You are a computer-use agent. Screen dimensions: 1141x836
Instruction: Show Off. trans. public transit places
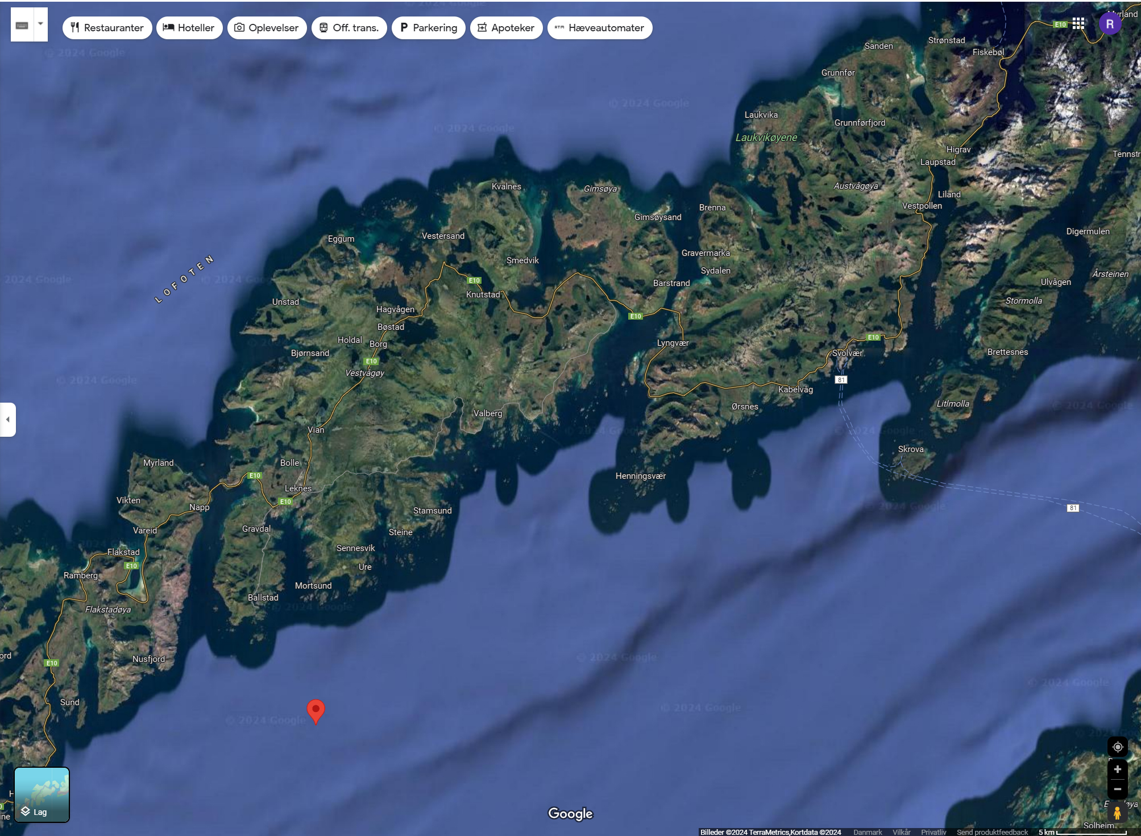tap(349, 28)
